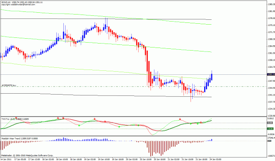Click the 1378.50 price axis label
This screenshot has height=161, width=275.
pos(271,18)
